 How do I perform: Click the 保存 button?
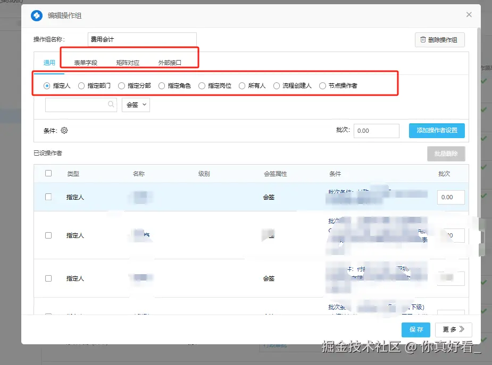416,329
